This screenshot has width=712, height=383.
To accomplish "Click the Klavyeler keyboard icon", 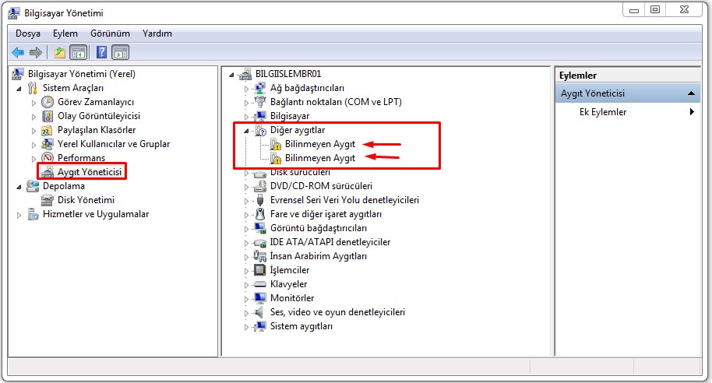I will [x=260, y=284].
